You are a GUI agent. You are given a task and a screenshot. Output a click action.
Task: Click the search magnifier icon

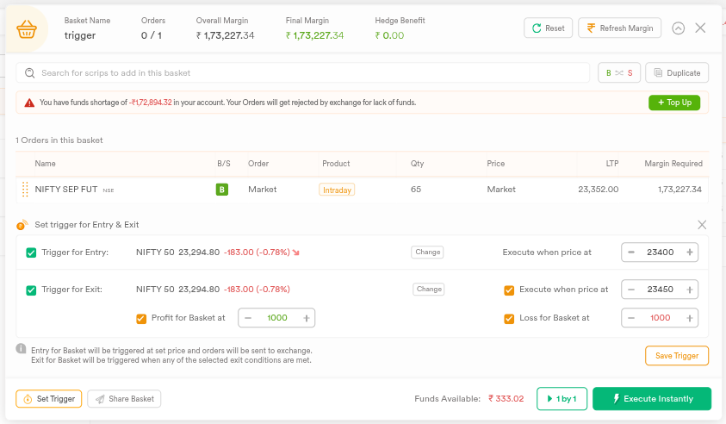[29, 72]
